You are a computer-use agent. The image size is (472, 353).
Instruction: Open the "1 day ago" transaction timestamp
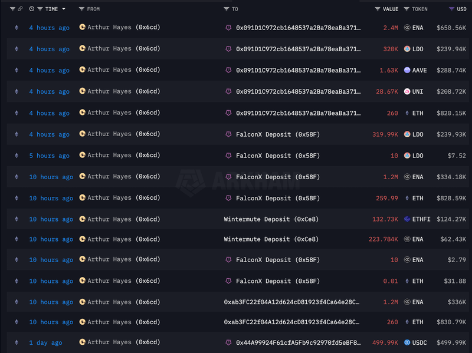pyautogui.click(x=45, y=342)
